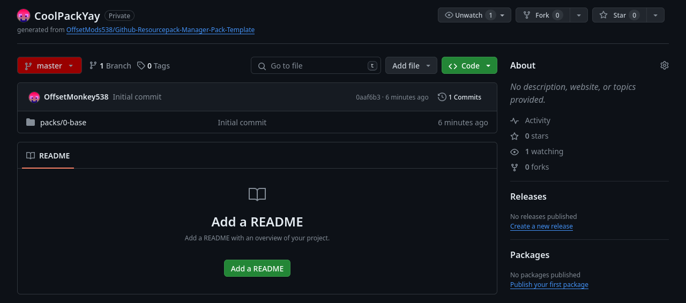Image resolution: width=686 pixels, height=303 pixels.
Task: Open the green Code dropdown
Action: point(469,65)
